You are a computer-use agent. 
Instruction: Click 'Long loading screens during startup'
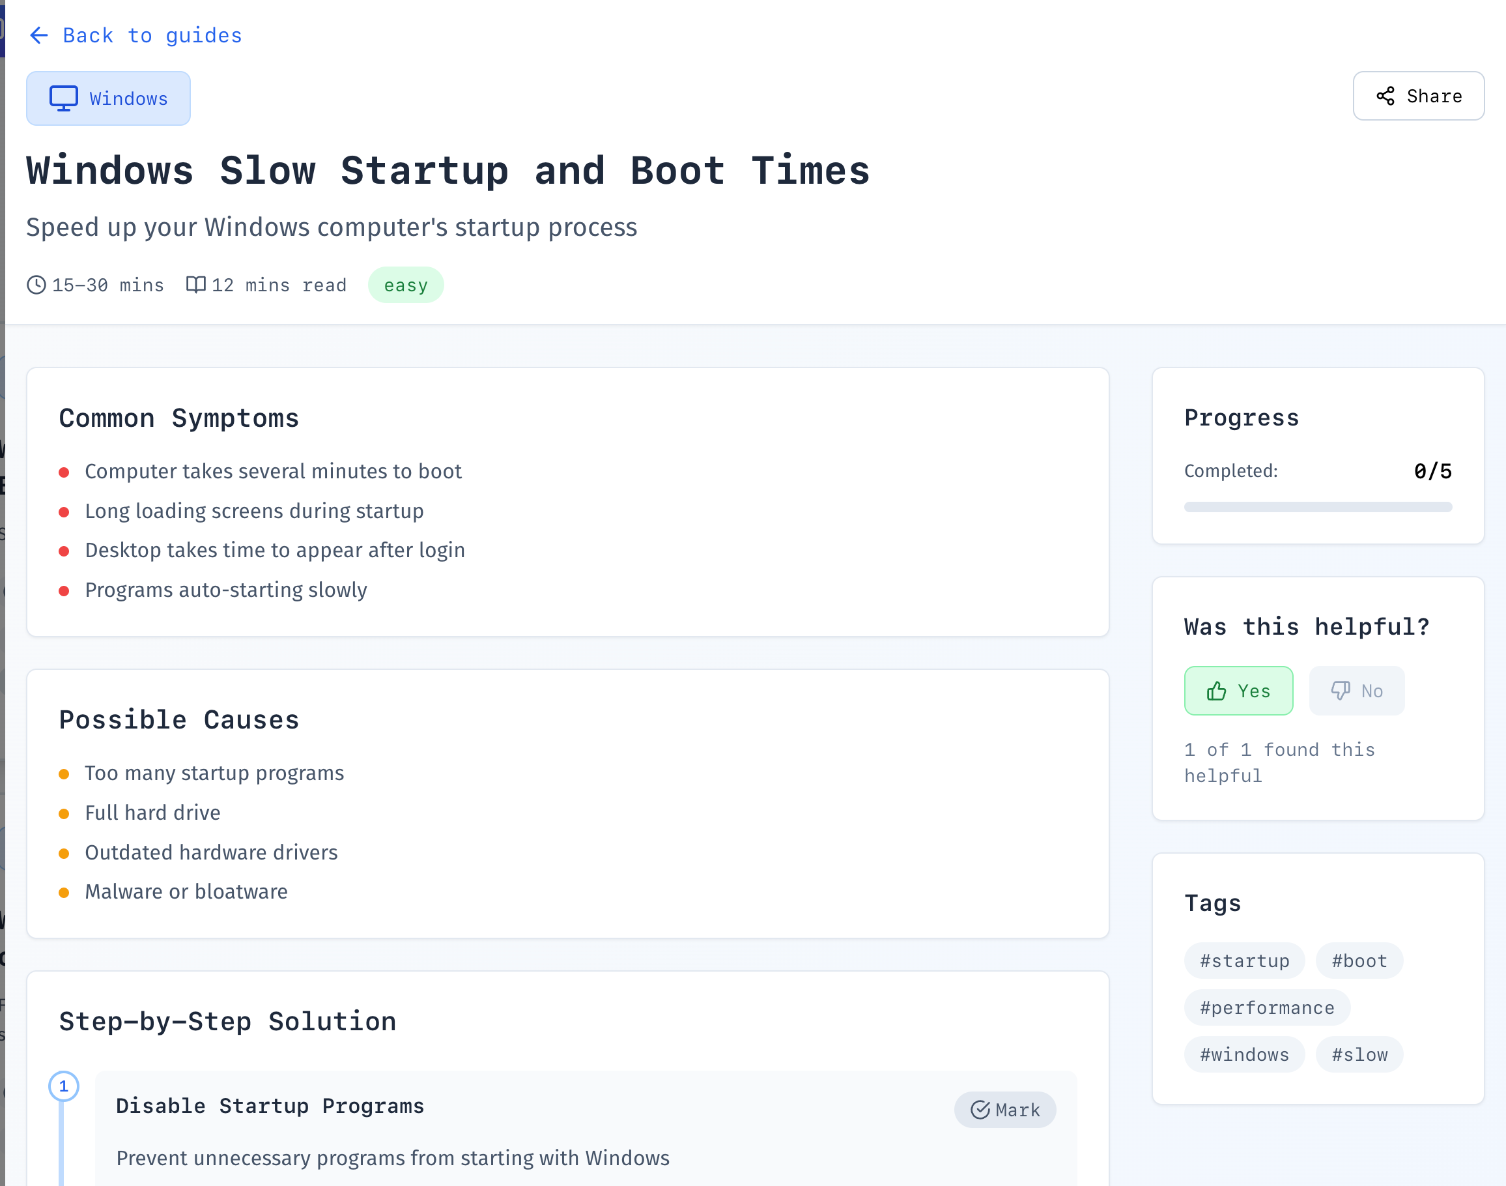pyautogui.click(x=254, y=511)
